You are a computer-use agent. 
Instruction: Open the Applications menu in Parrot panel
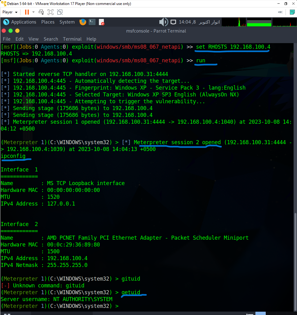click(x=24, y=22)
